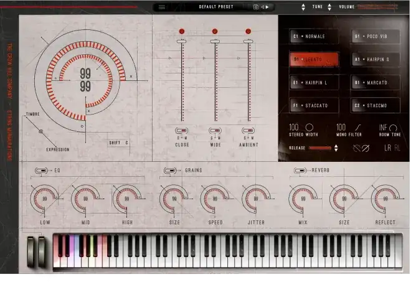
Task: Click the Room Tone arc icon
Action: click(x=392, y=128)
